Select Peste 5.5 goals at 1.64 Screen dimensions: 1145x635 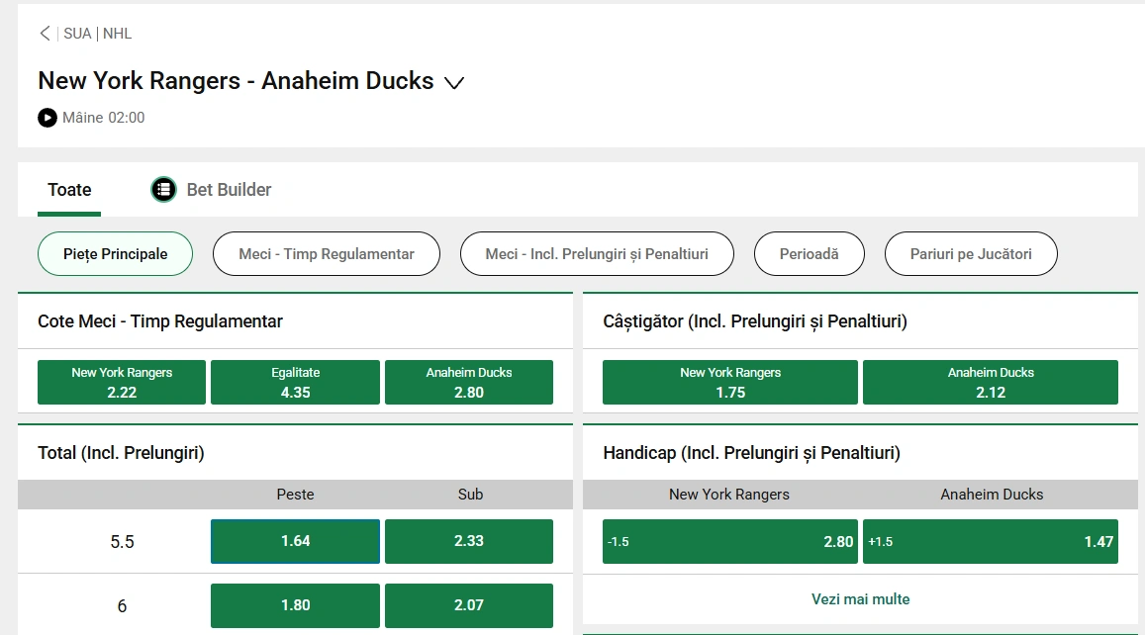[294, 541]
